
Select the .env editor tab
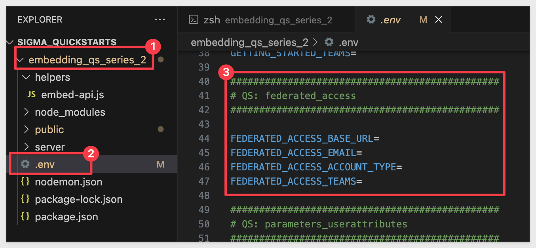click(403, 20)
